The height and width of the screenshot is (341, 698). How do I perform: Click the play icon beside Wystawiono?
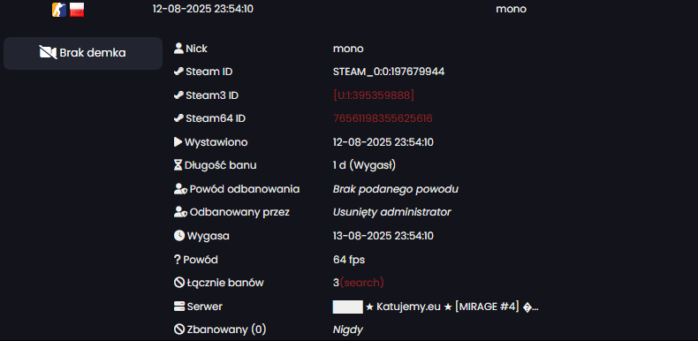tap(178, 142)
